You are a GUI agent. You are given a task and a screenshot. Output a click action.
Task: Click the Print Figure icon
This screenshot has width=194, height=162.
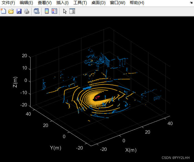point(27,11)
